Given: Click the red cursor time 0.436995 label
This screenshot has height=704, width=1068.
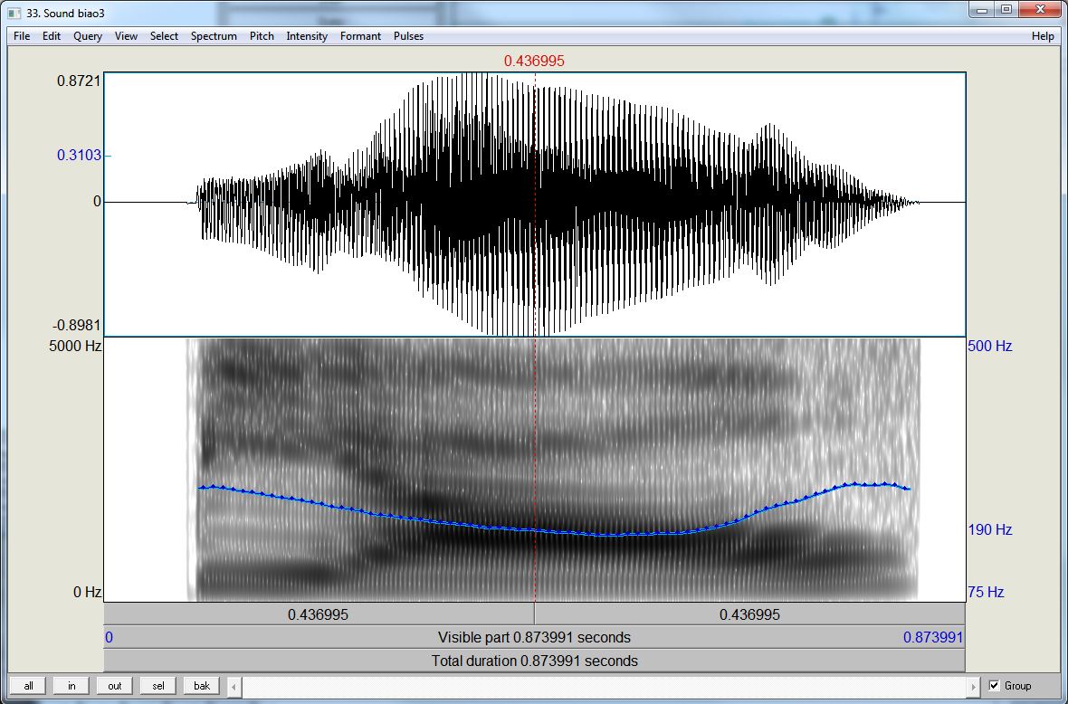Looking at the screenshot, I should (534, 61).
